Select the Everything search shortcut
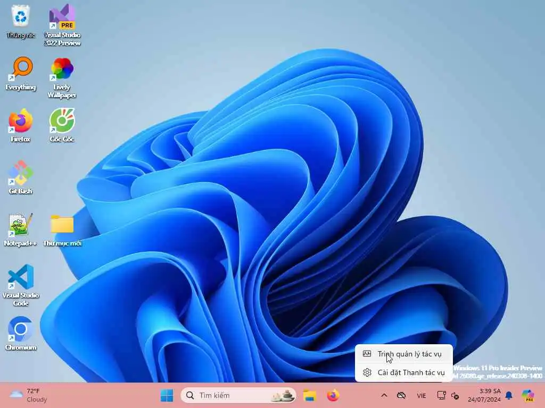545x408 pixels. click(x=21, y=73)
